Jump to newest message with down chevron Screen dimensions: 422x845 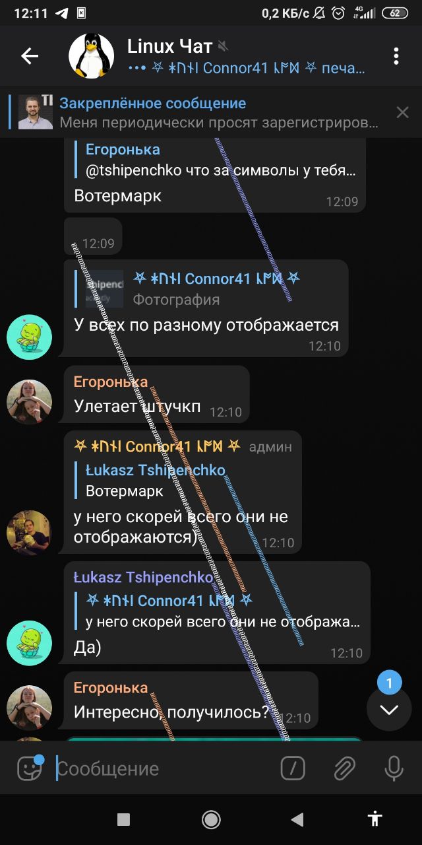coord(389,710)
